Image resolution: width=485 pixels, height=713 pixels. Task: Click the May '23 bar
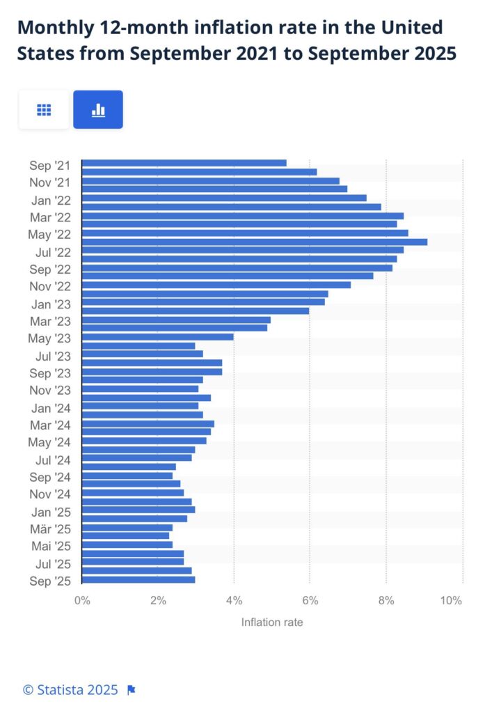tap(157, 337)
